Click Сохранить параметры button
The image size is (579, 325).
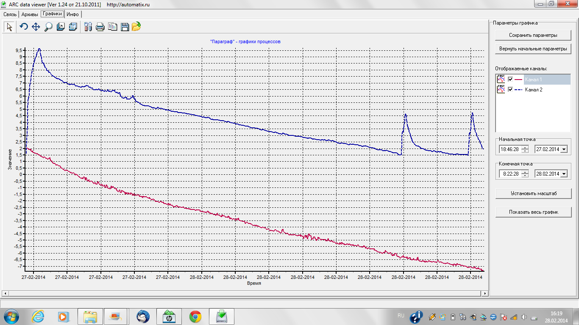[533, 35]
